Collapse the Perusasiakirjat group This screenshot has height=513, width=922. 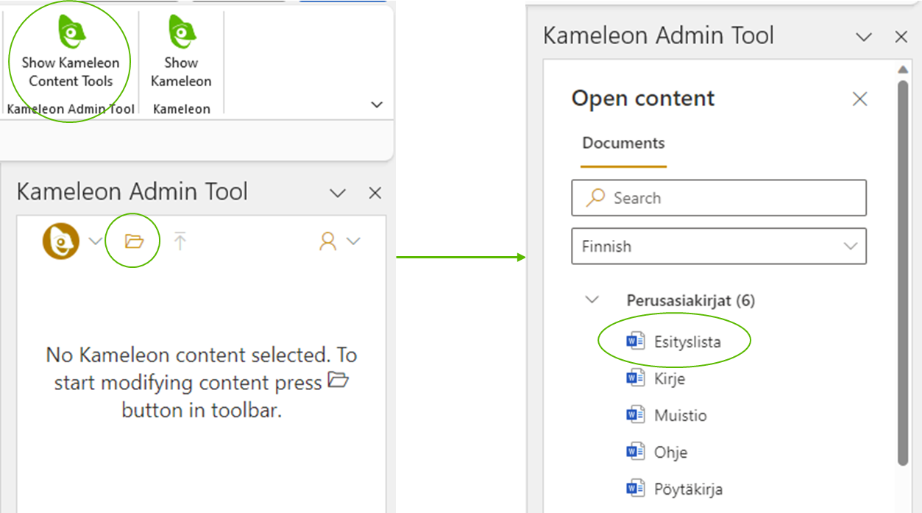(x=592, y=300)
